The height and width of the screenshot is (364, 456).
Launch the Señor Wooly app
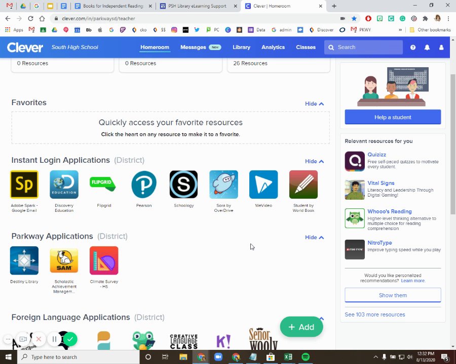(263, 339)
